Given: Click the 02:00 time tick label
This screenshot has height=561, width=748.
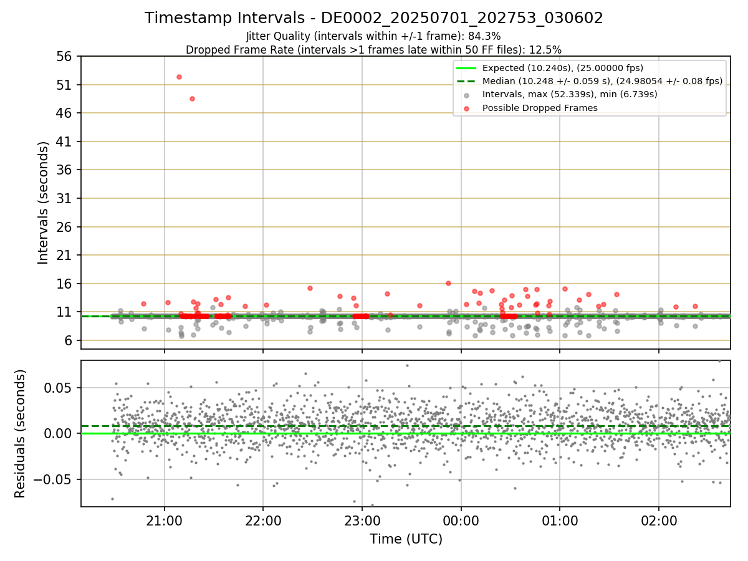Looking at the screenshot, I should point(659,520).
